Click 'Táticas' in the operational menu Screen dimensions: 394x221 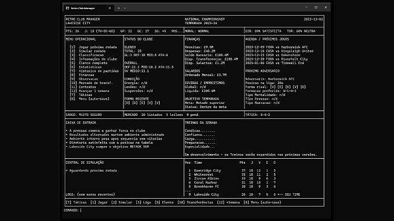(81, 95)
